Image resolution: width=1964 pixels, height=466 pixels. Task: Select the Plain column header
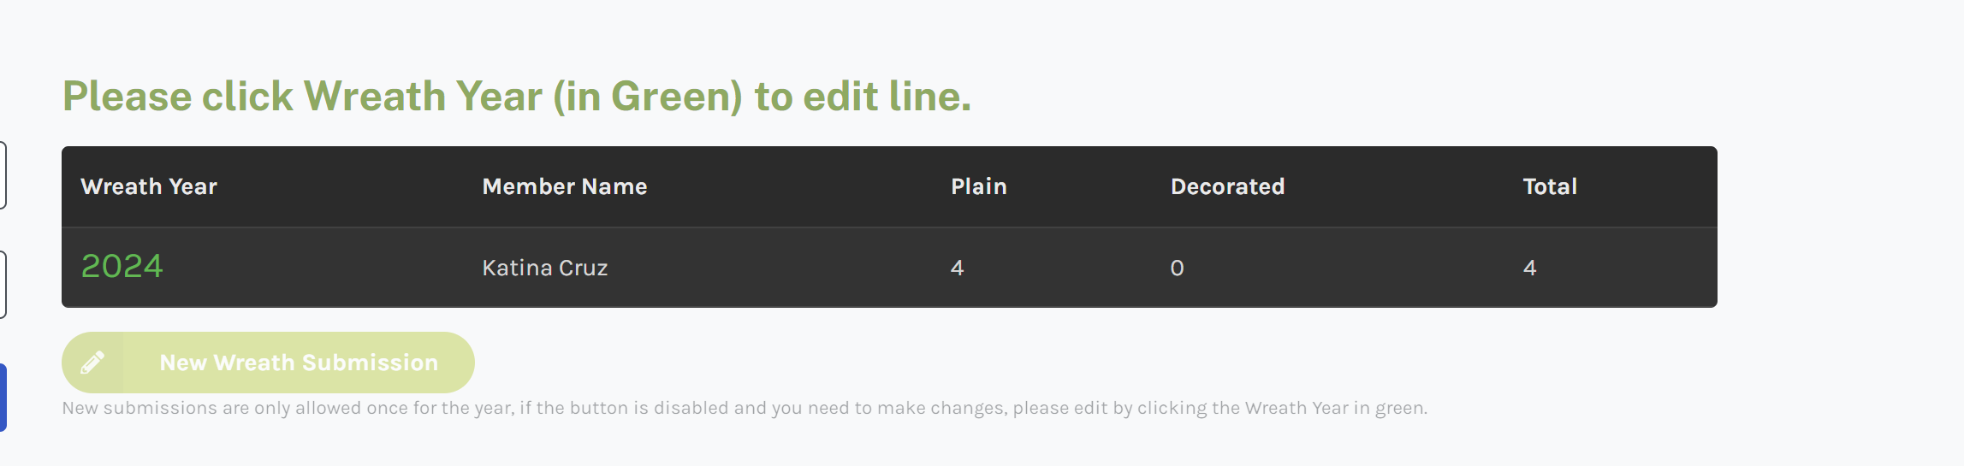click(979, 186)
